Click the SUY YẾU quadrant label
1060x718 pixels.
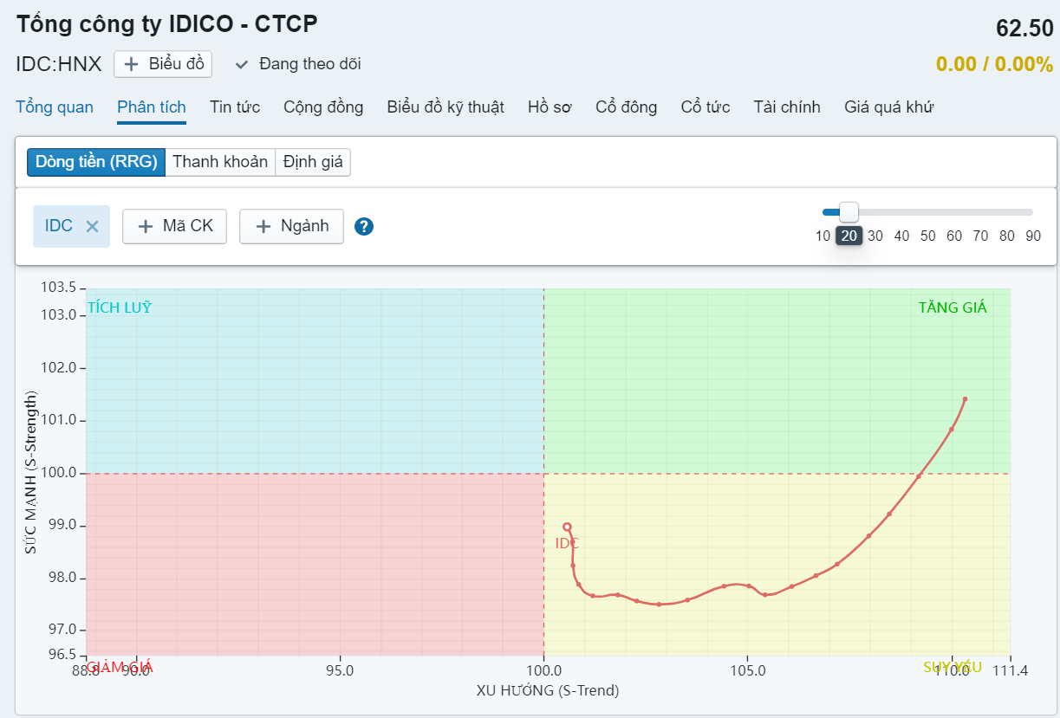pos(953,667)
